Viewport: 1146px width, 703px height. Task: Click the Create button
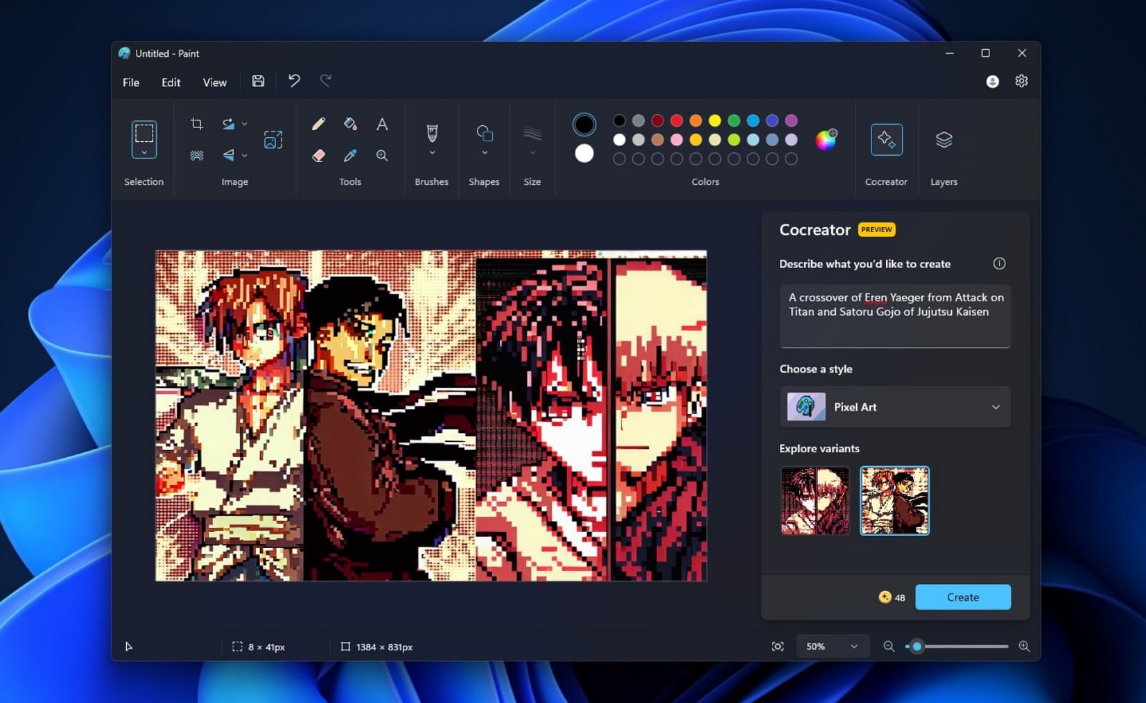click(x=962, y=596)
